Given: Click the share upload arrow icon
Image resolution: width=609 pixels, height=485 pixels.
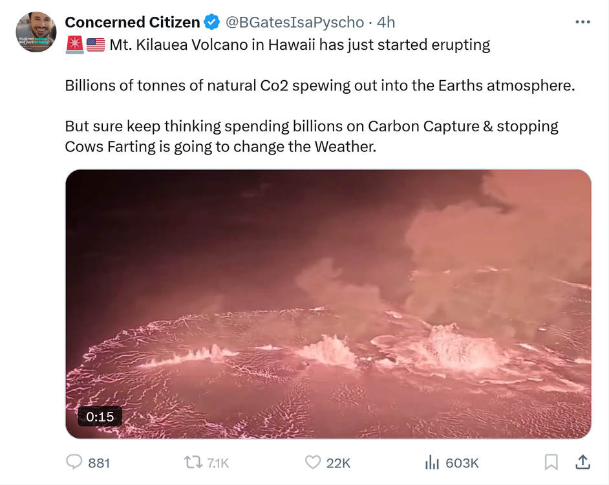Looking at the screenshot, I should click(x=582, y=462).
